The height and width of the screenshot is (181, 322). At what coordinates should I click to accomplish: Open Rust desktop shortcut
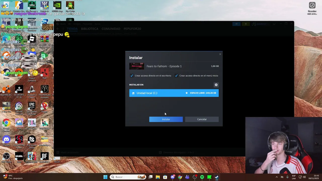(44, 74)
